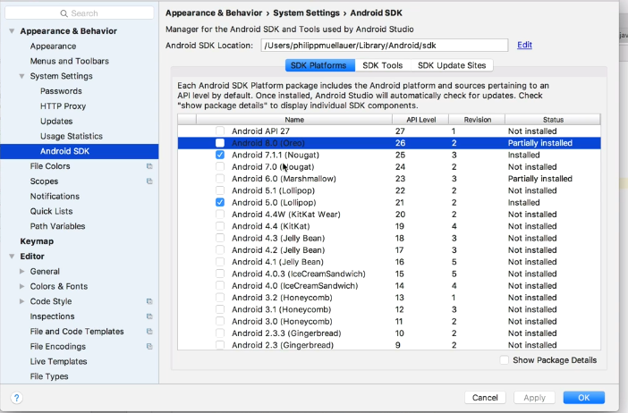Select the Android 4.1 (Jelly Bean) row name
Image resolution: width=628 pixels, height=413 pixels.
tap(277, 262)
